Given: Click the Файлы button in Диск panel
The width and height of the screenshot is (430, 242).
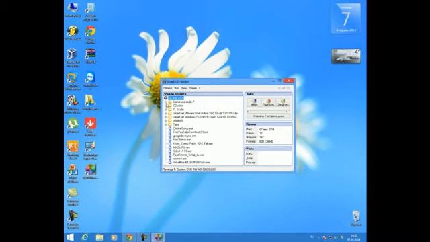Looking at the screenshot, I should pyautogui.click(x=254, y=103).
